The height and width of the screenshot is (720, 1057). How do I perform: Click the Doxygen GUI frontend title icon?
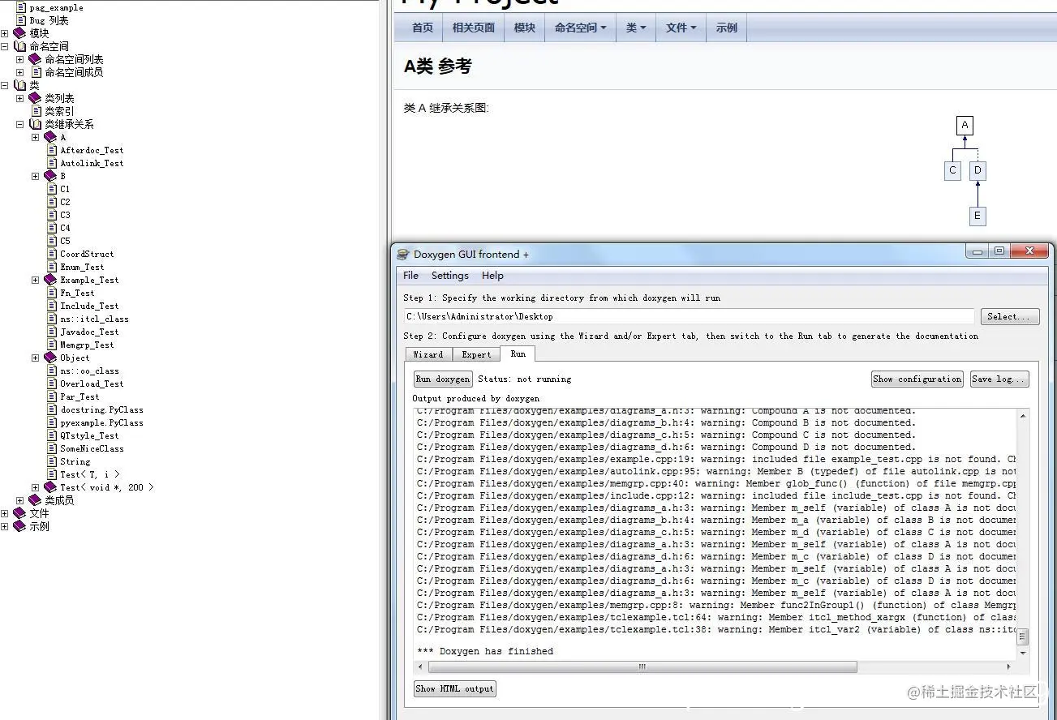(403, 254)
